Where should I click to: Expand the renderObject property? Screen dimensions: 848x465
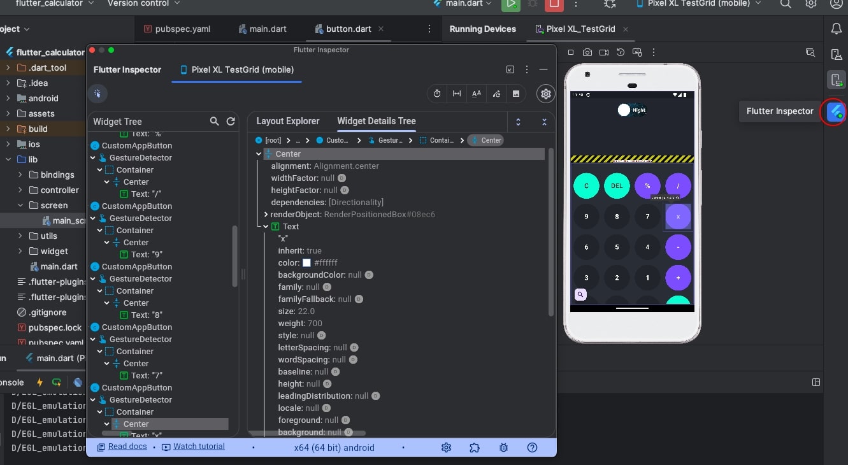pyautogui.click(x=266, y=215)
